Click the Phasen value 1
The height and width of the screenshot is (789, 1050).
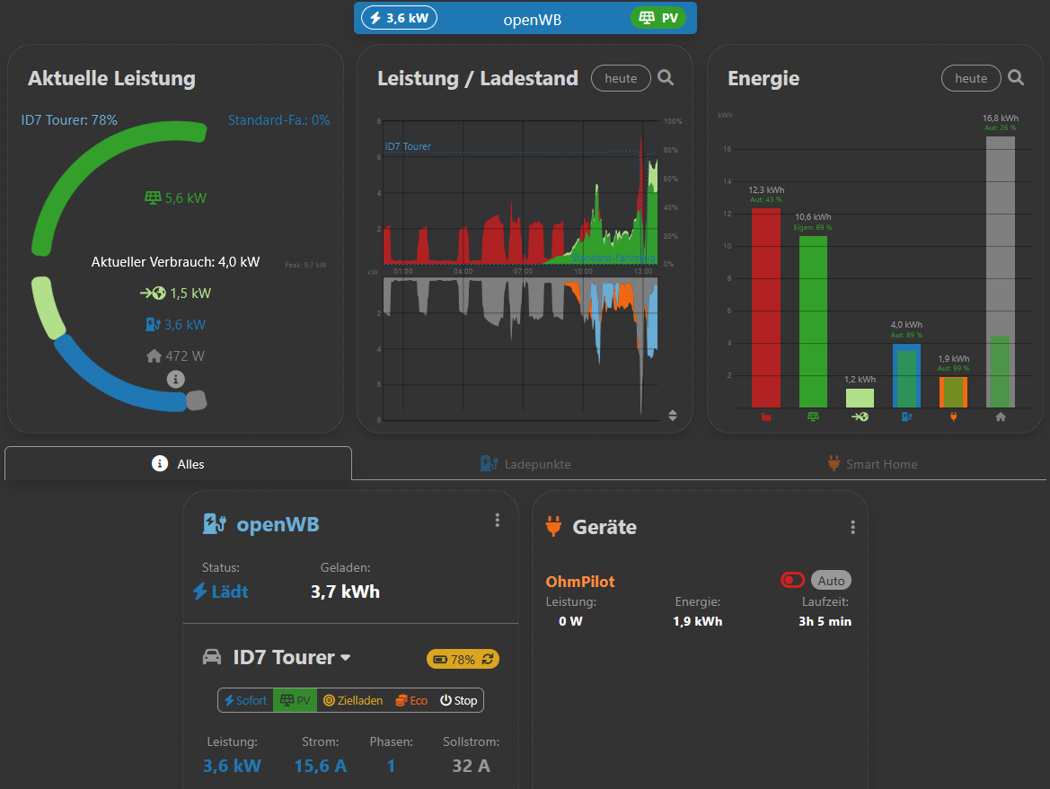tap(391, 766)
